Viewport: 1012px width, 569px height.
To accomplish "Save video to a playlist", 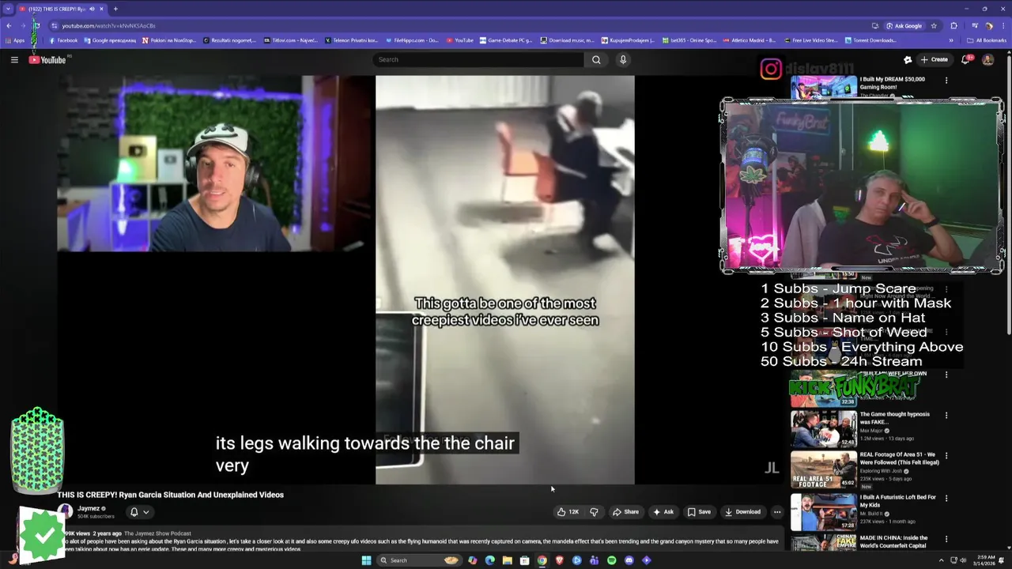I will pos(699,511).
